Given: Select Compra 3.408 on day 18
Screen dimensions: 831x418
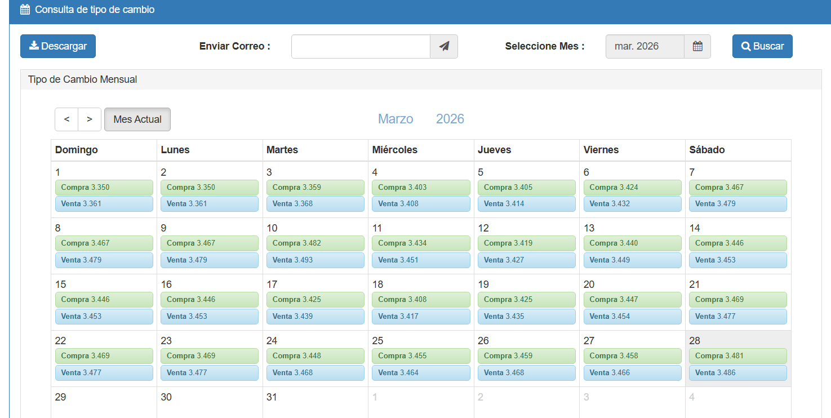Looking at the screenshot, I should [421, 300].
